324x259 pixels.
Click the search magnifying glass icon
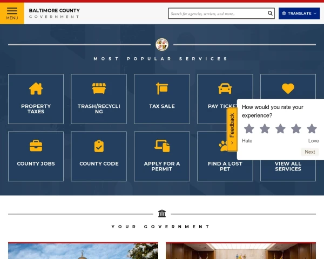pyautogui.click(x=271, y=13)
